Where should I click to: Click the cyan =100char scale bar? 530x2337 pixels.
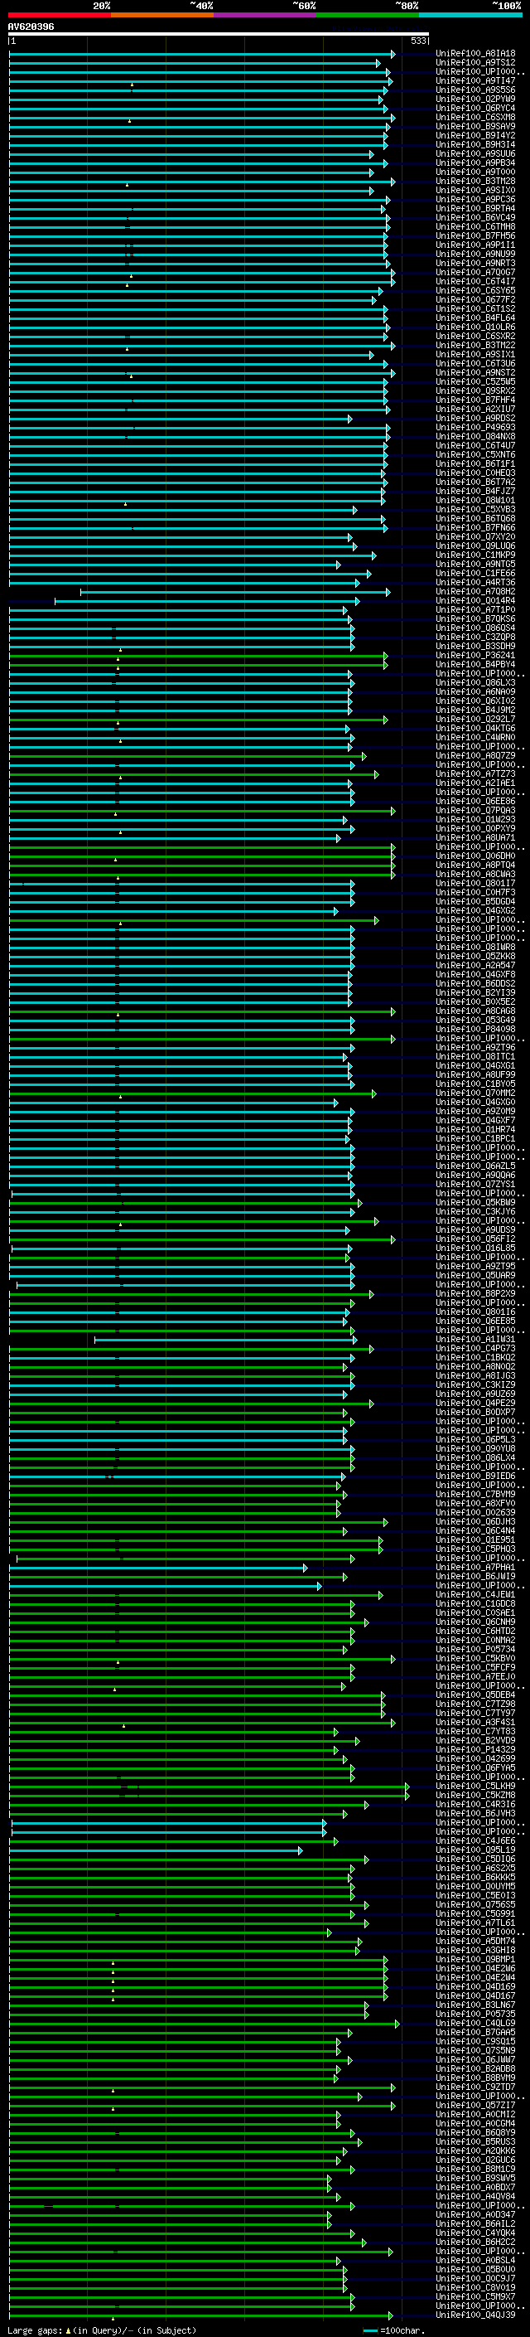coord(370,2330)
